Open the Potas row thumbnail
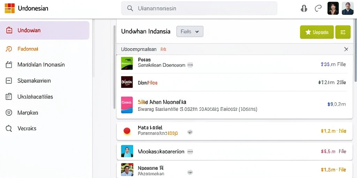357x178 pixels. 127,63
